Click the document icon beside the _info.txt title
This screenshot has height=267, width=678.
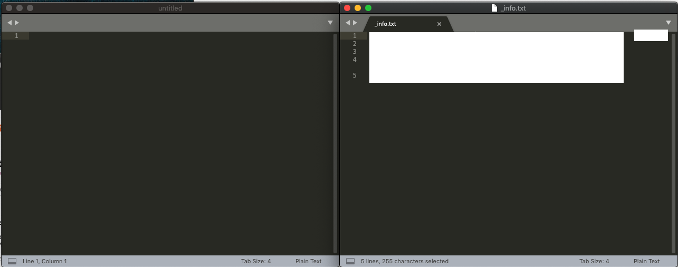click(494, 8)
